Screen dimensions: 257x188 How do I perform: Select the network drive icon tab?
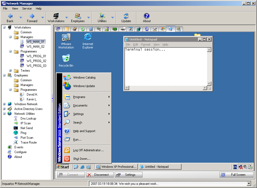155,29
